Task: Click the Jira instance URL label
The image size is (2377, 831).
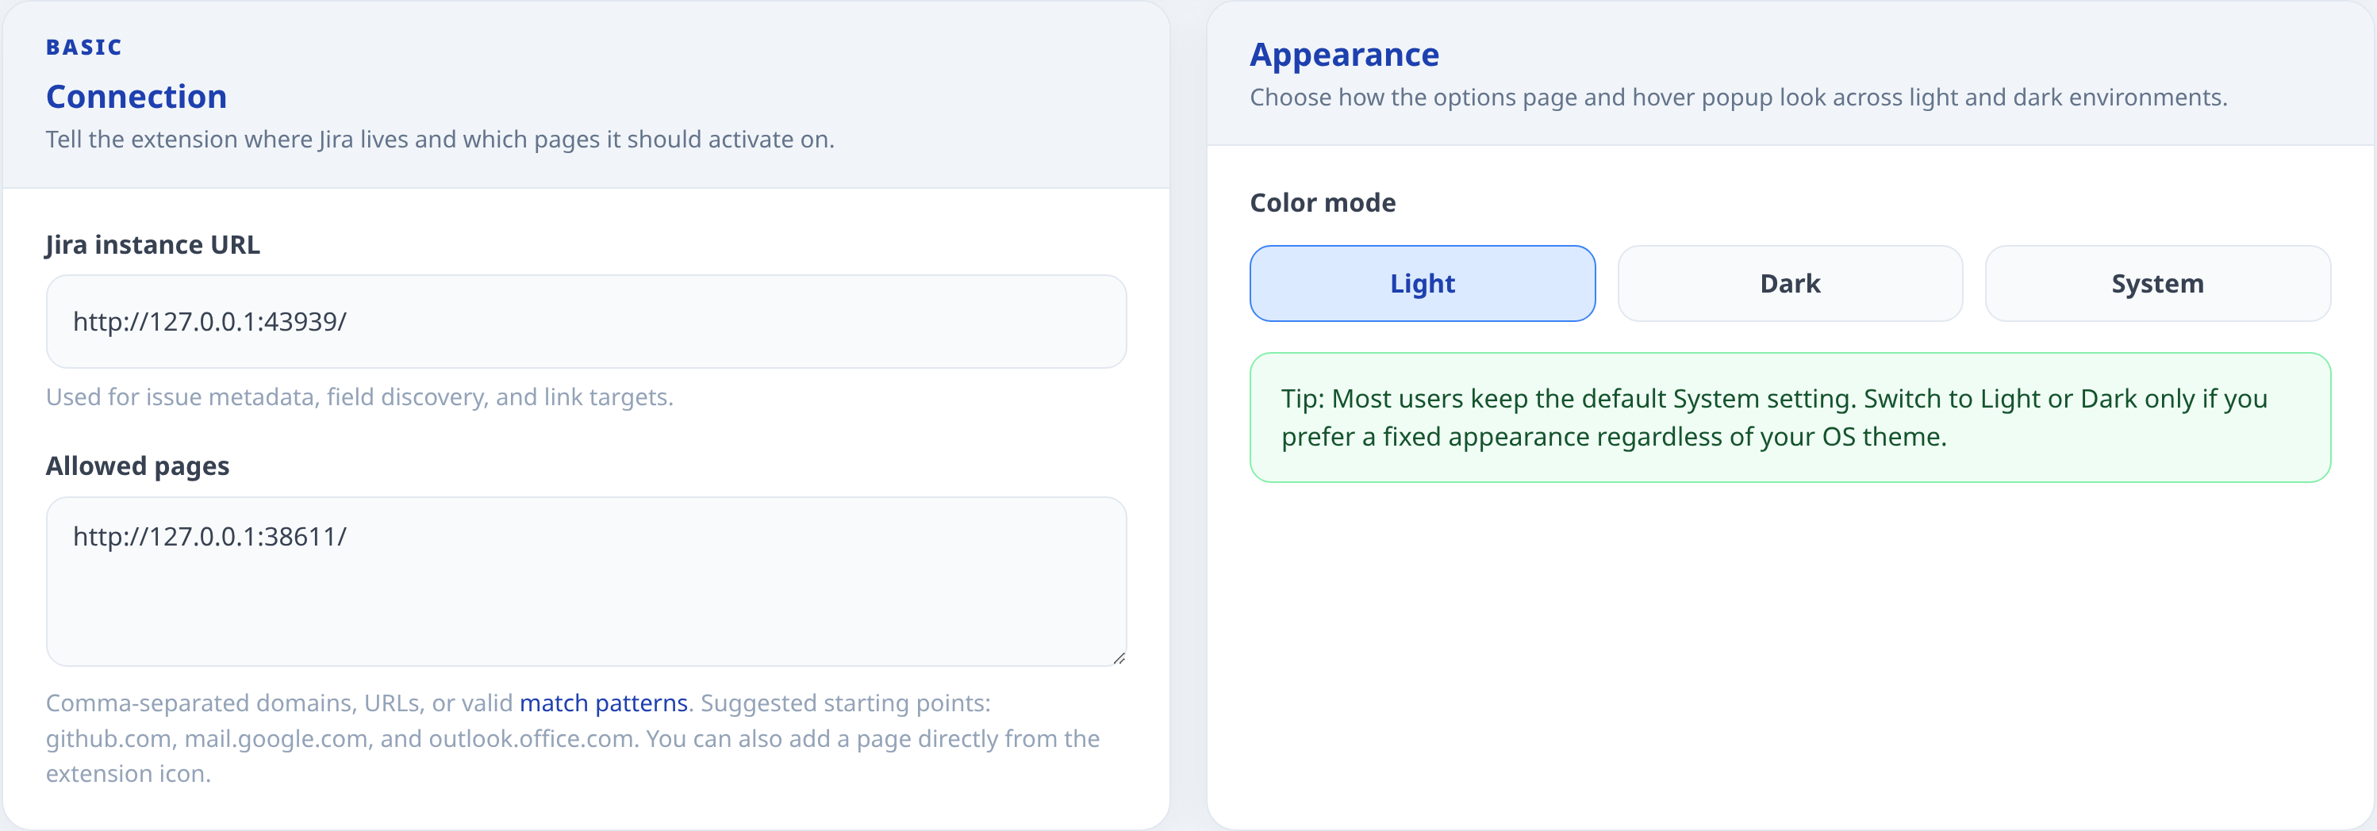Action: pyautogui.click(x=152, y=244)
